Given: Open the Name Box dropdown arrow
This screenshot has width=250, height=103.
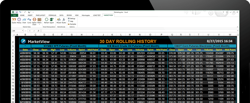Looking at the screenshot, I should point(23,31).
